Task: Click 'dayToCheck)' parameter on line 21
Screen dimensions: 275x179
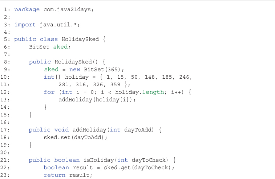Action: coord(150,160)
